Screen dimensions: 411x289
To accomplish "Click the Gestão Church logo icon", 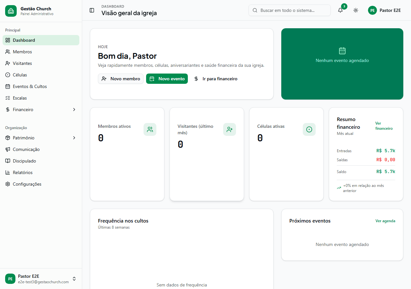I will [x=11, y=11].
